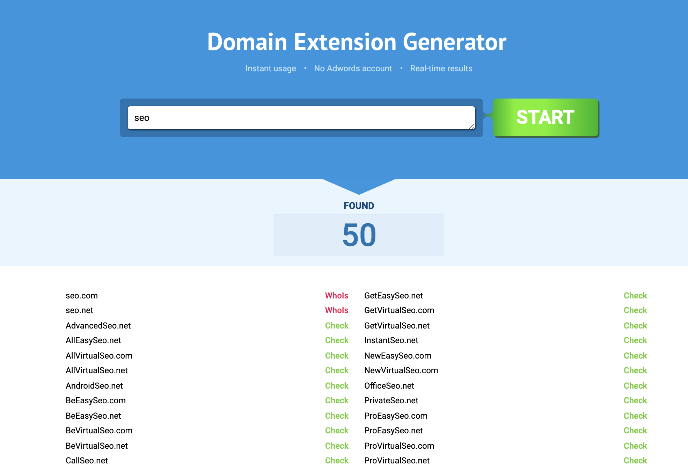Screen dimensions: 688x469
Task: Check availability of AllVirtualSeo.com
Action: coord(337,356)
